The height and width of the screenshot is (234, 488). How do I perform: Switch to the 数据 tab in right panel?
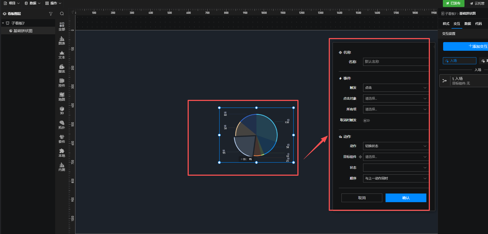[x=467, y=24]
